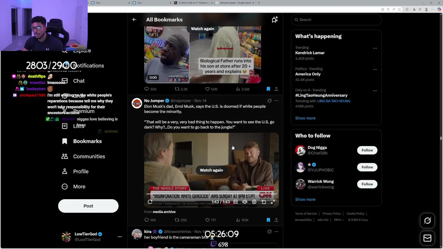
Task: Open No Jumper profile avatar
Action: click(137, 103)
